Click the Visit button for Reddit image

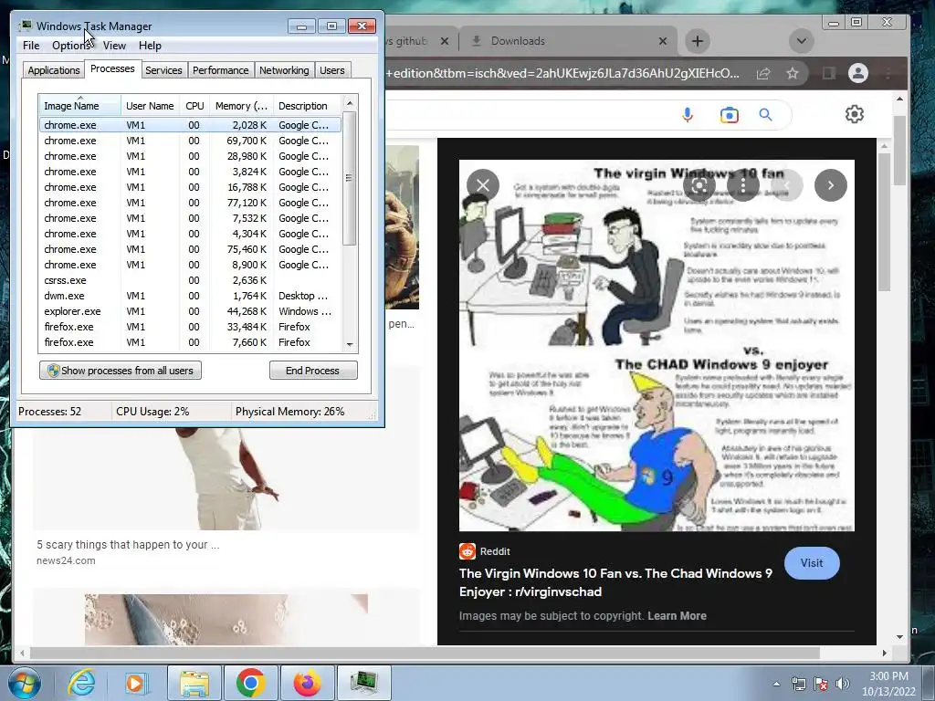click(x=812, y=563)
